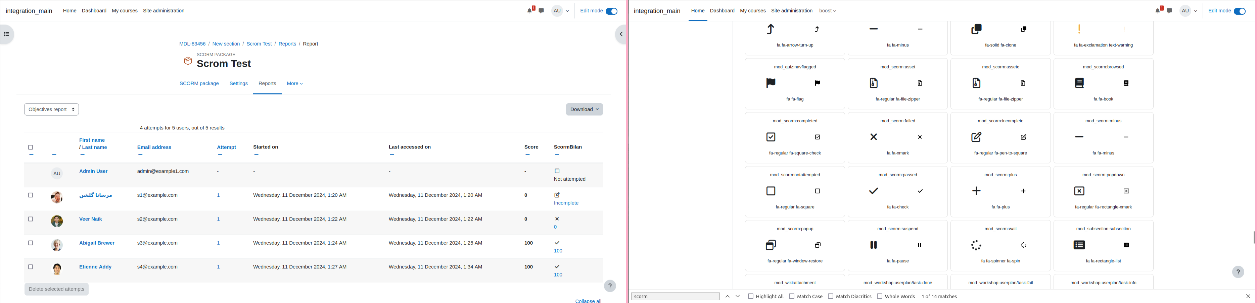Toggle Edit mode switch in left window

coord(611,11)
